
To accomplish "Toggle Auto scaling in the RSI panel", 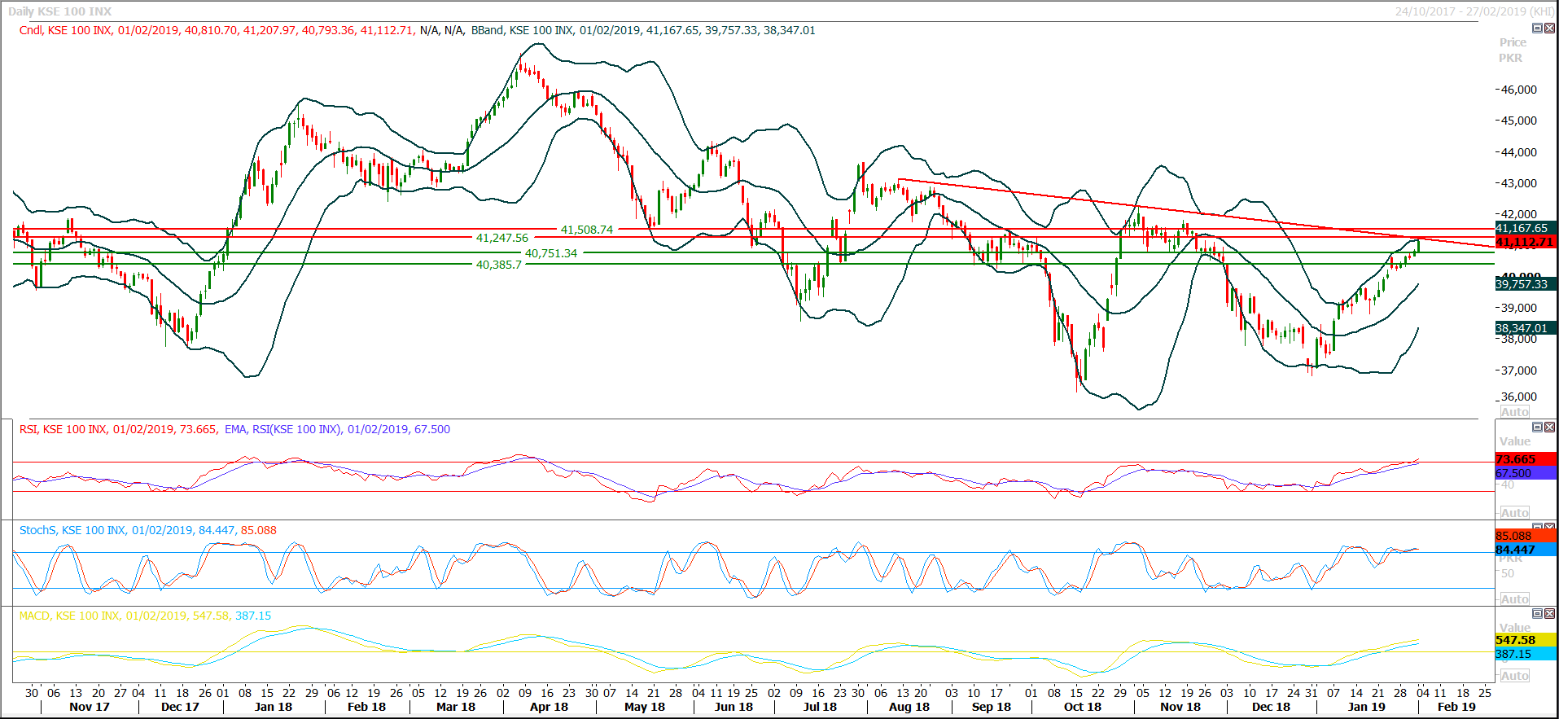I will 1514,513.
